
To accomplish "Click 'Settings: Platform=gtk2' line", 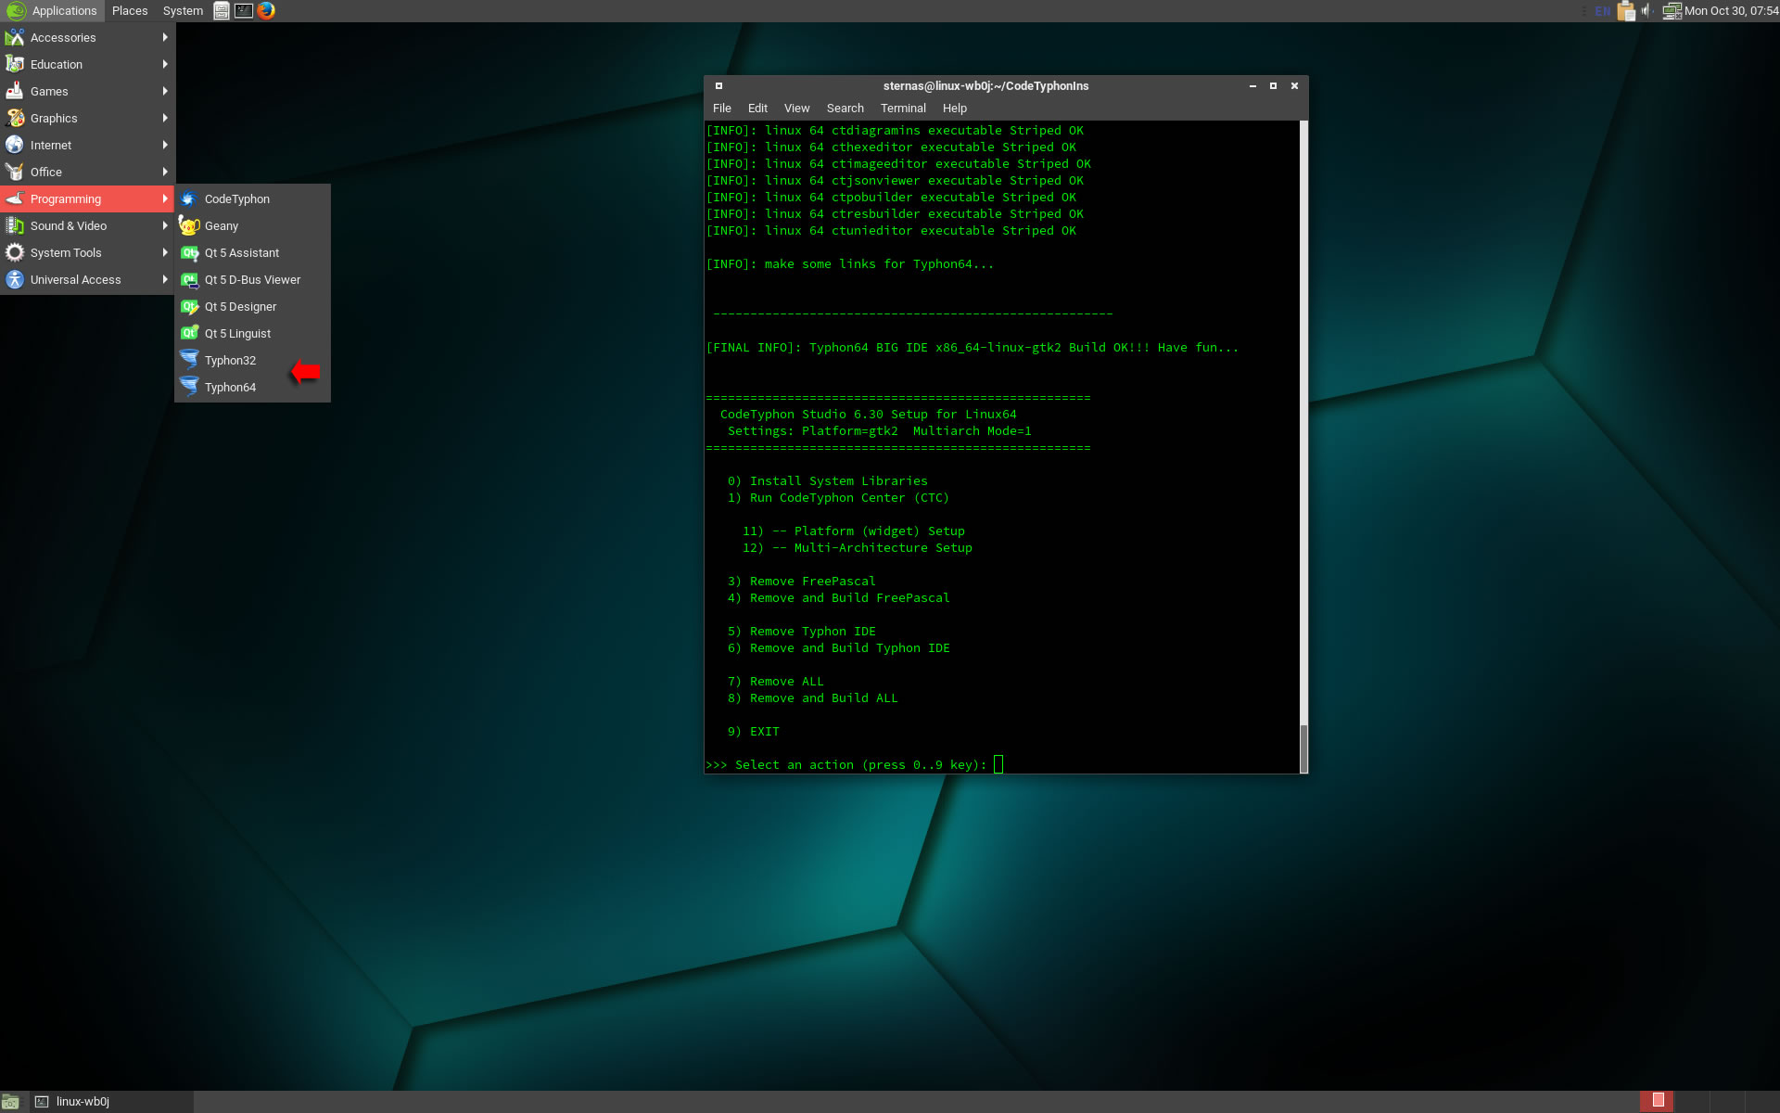I will click(x=879, y=431).
